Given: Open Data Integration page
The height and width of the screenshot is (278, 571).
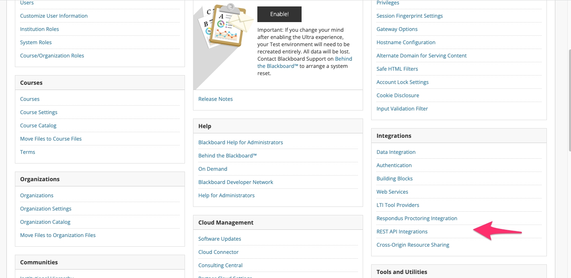Looking at the screenshot, I should (x=396, y=152).
